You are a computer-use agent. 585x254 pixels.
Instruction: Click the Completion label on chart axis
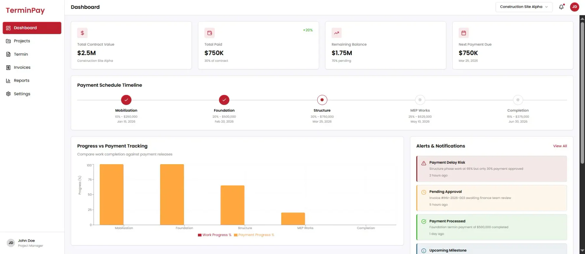tap(366, 228)
